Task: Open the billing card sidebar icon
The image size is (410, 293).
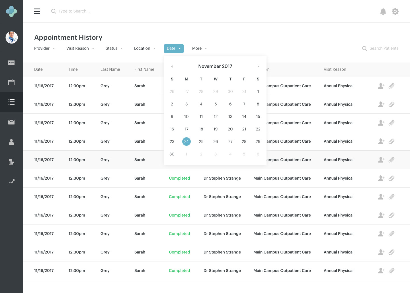Action: (11, 63)
